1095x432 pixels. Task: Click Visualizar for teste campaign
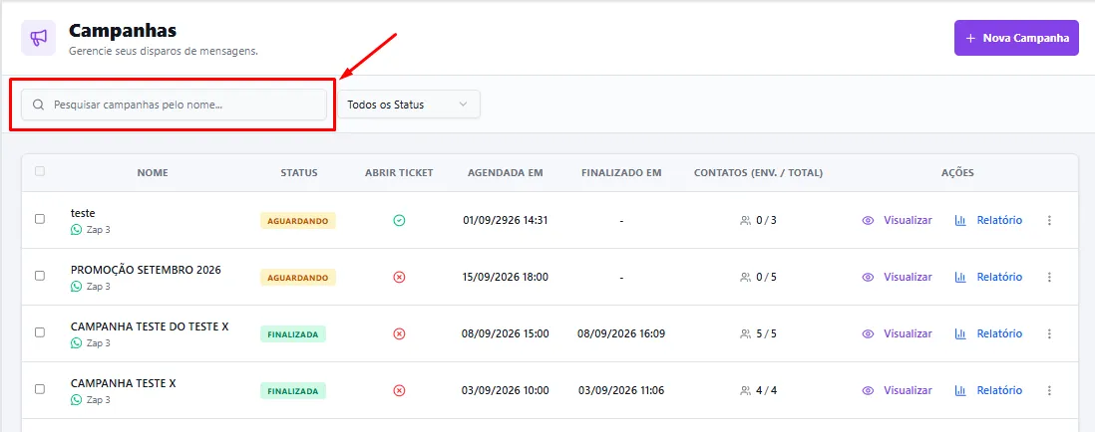[x=898, y=220]
